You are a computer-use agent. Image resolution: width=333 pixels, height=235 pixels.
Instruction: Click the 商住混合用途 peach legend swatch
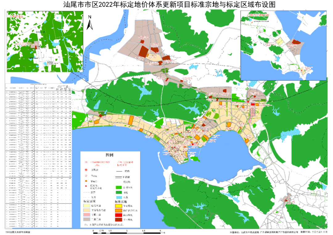pyautogui.click(x=86, y=210)
